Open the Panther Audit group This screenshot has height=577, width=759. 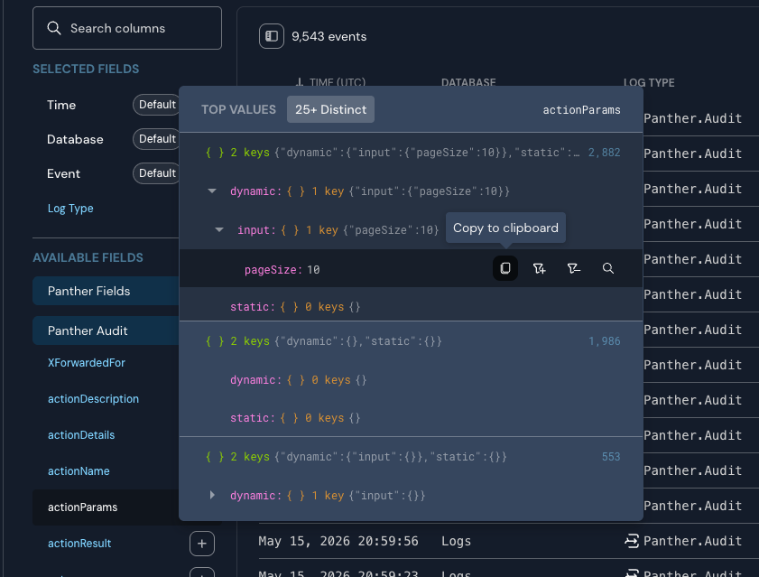pos(106,330)
